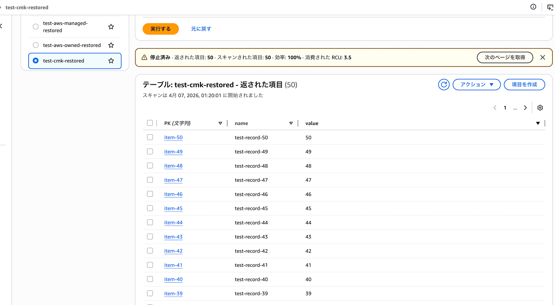The height and width of the screenshot is (305, 555).
Task: Select test-aws-managed-restored in table list
Action: (36, 27)
